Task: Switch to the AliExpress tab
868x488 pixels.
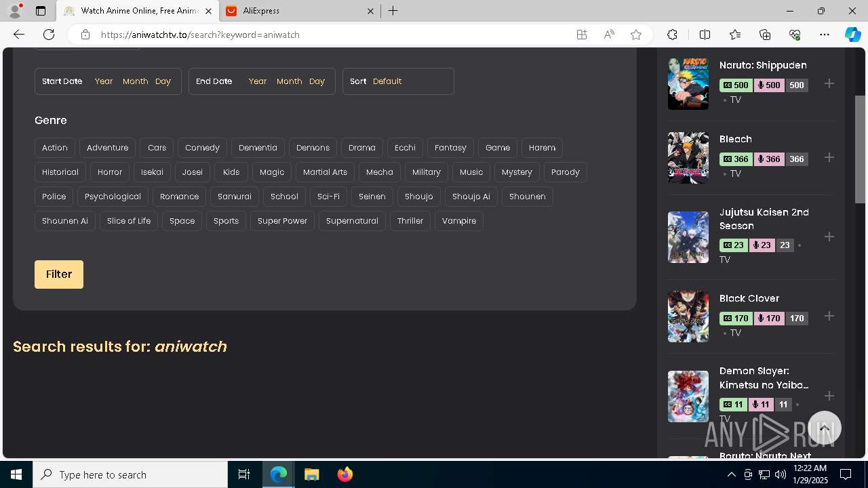Action: pyautogui.click(x=300, y=11)
